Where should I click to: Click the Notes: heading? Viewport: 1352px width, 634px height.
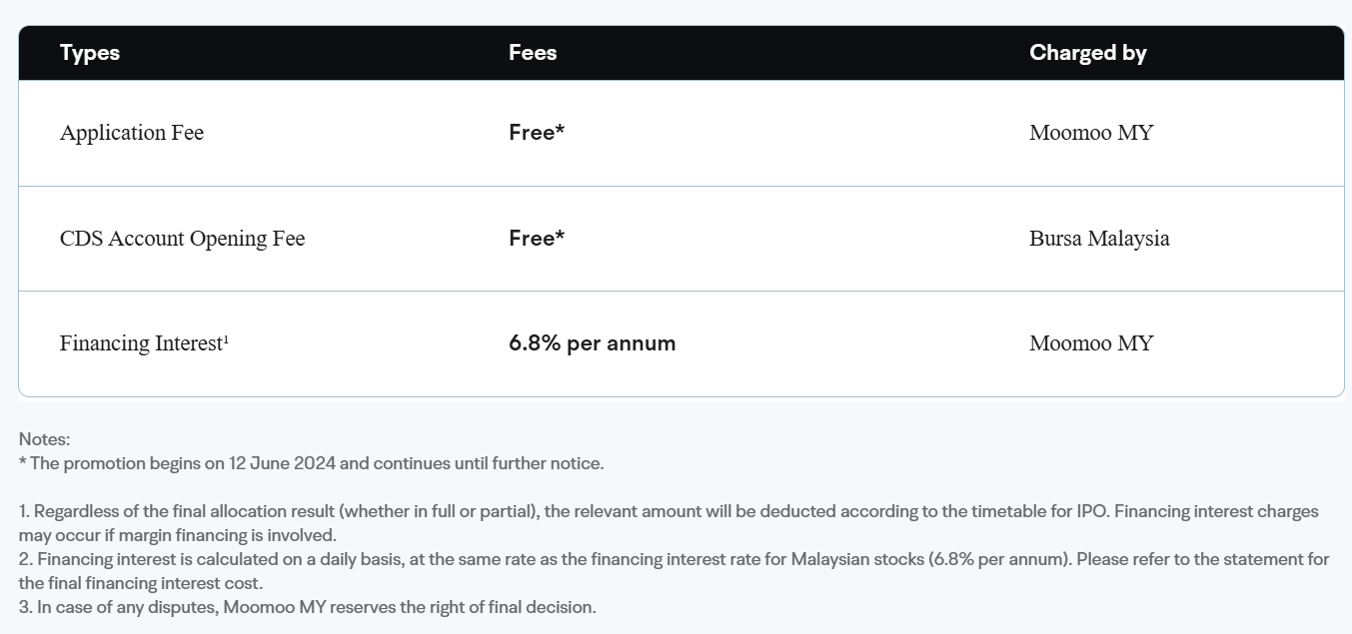44,439
